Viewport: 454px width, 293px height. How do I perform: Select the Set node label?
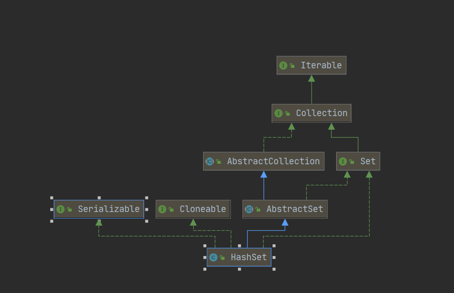[368, 161]
